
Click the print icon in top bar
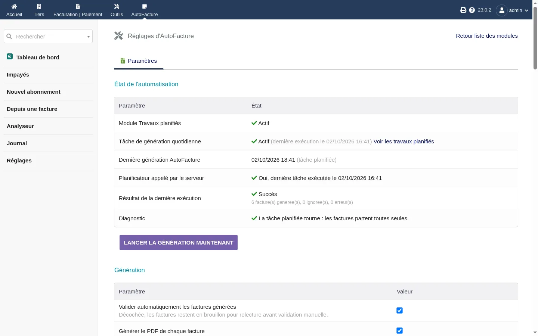click(463, 10)
